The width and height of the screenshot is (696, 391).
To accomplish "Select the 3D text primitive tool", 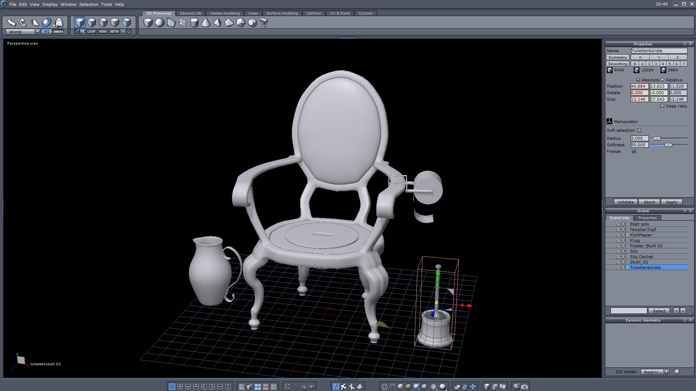I will (x=264, y=23).
